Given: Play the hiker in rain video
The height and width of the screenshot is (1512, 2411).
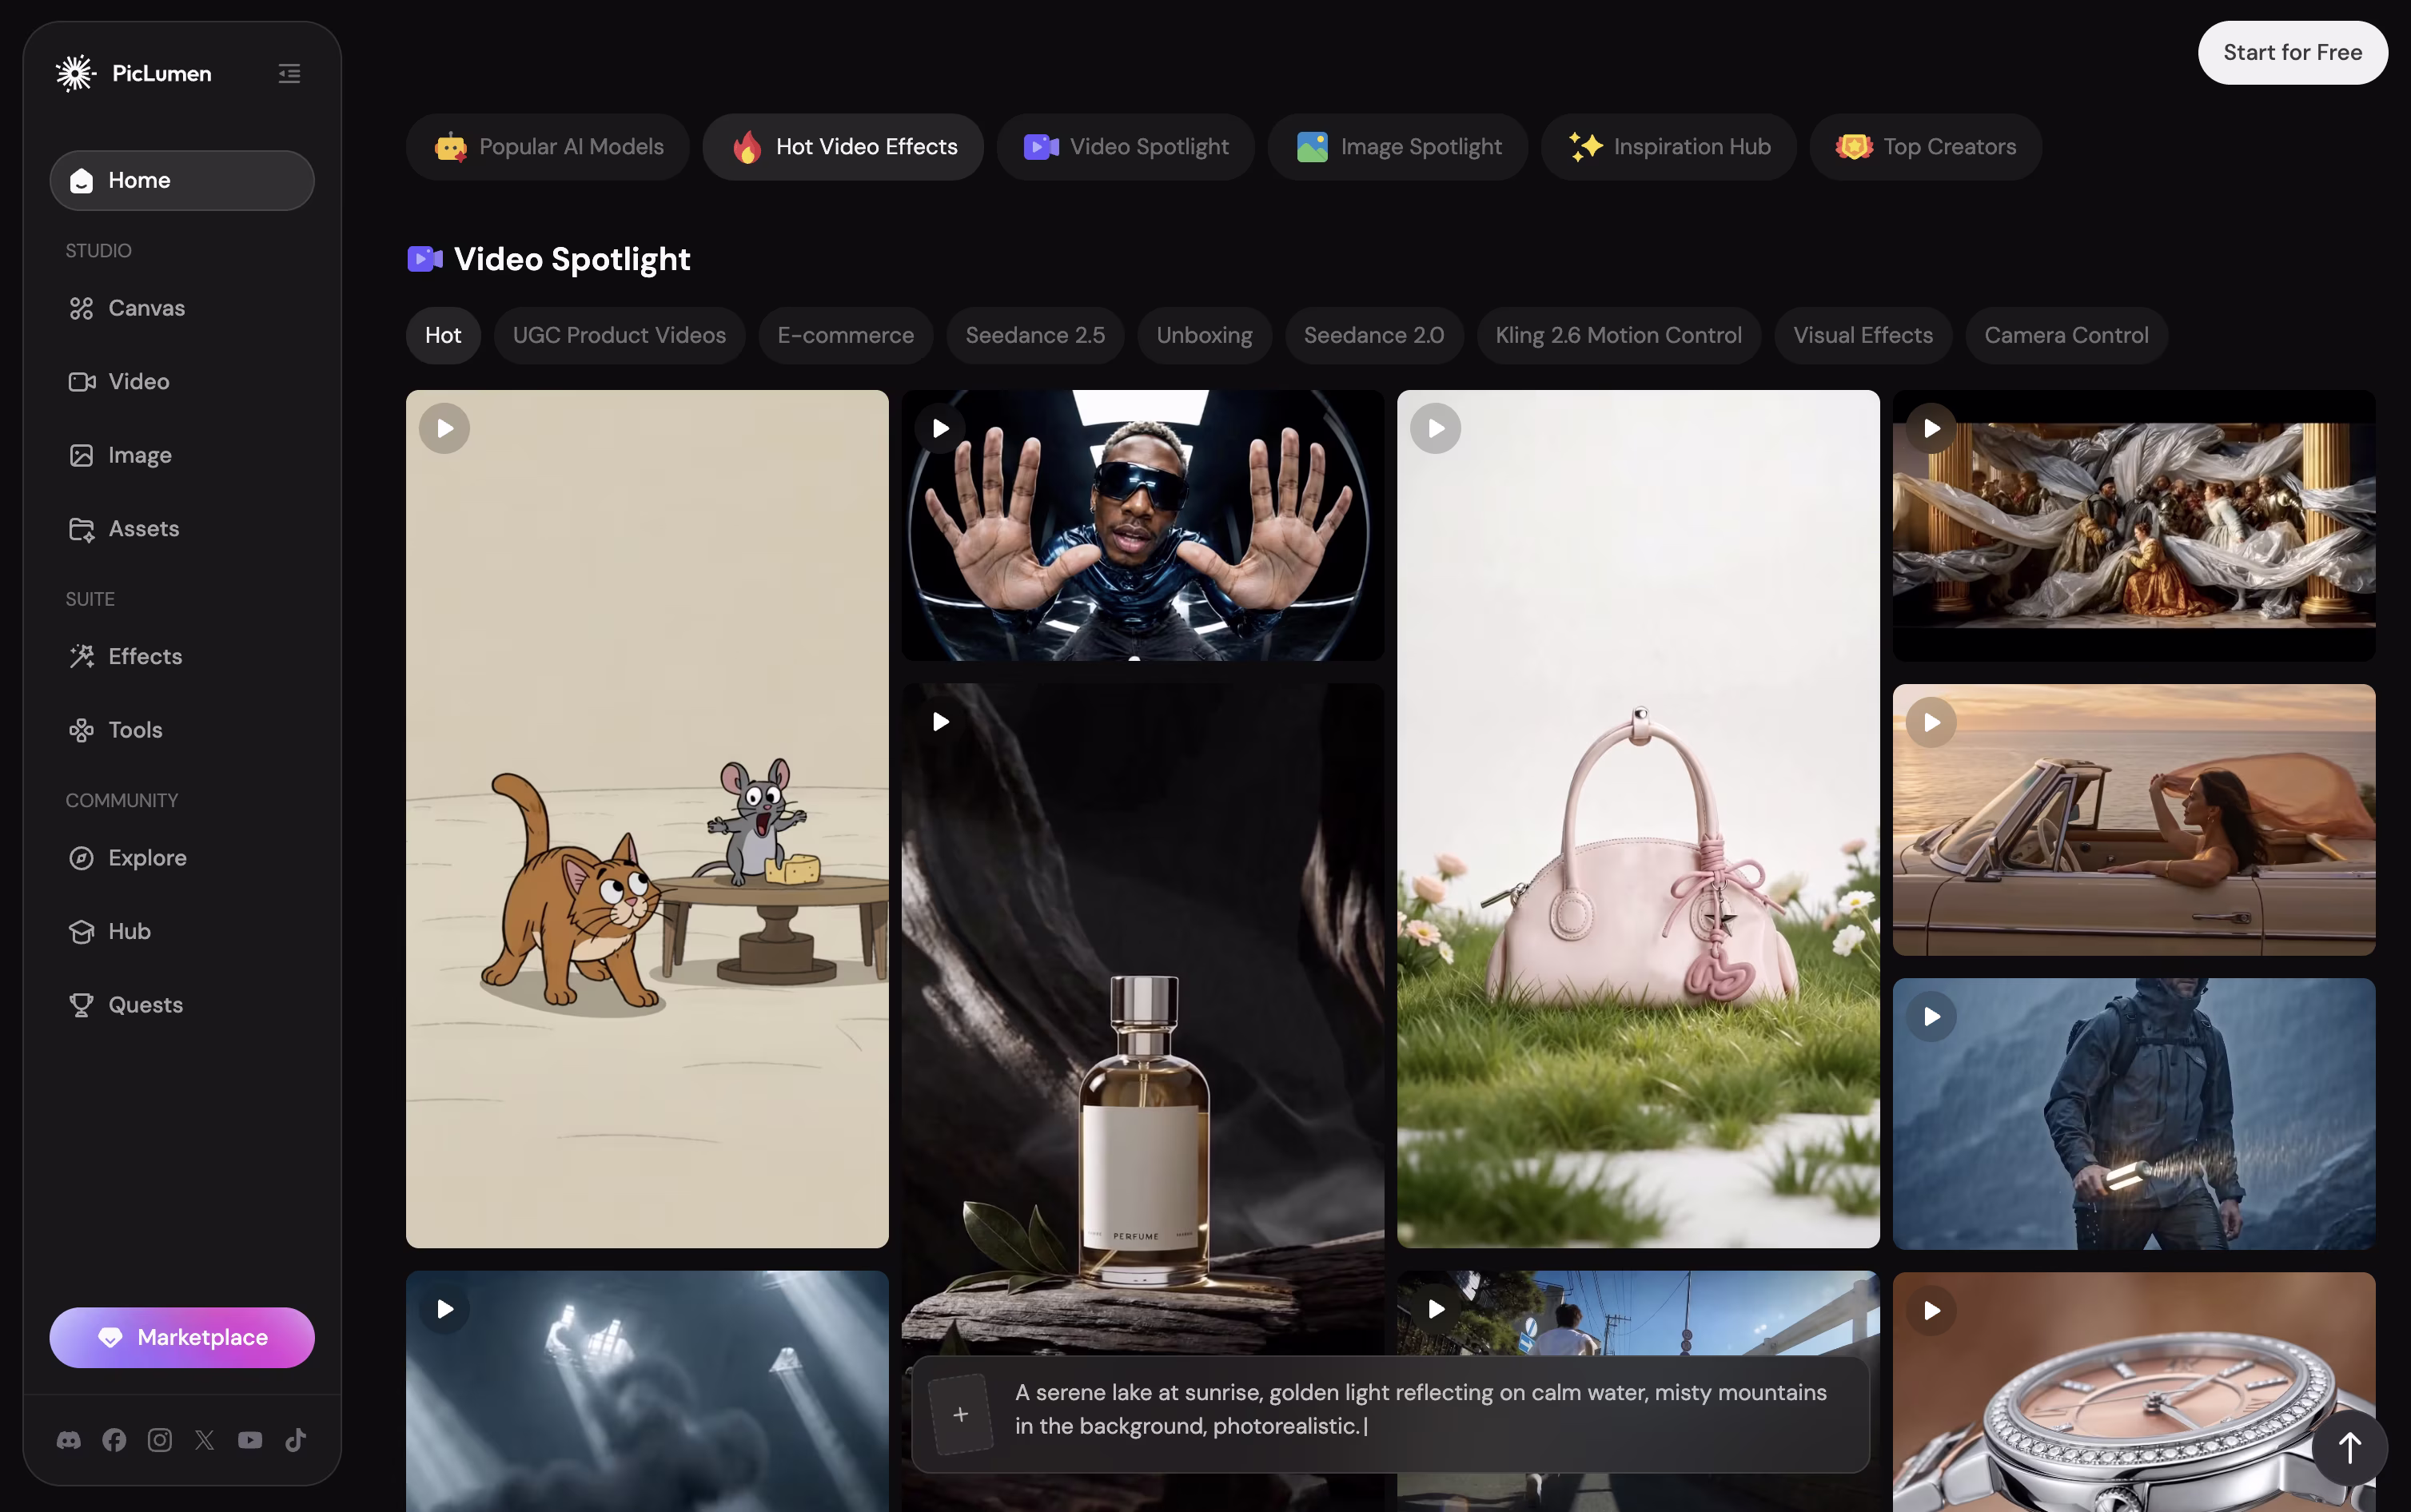Looking at the screenshot, I should [x=1932, y=1017].
